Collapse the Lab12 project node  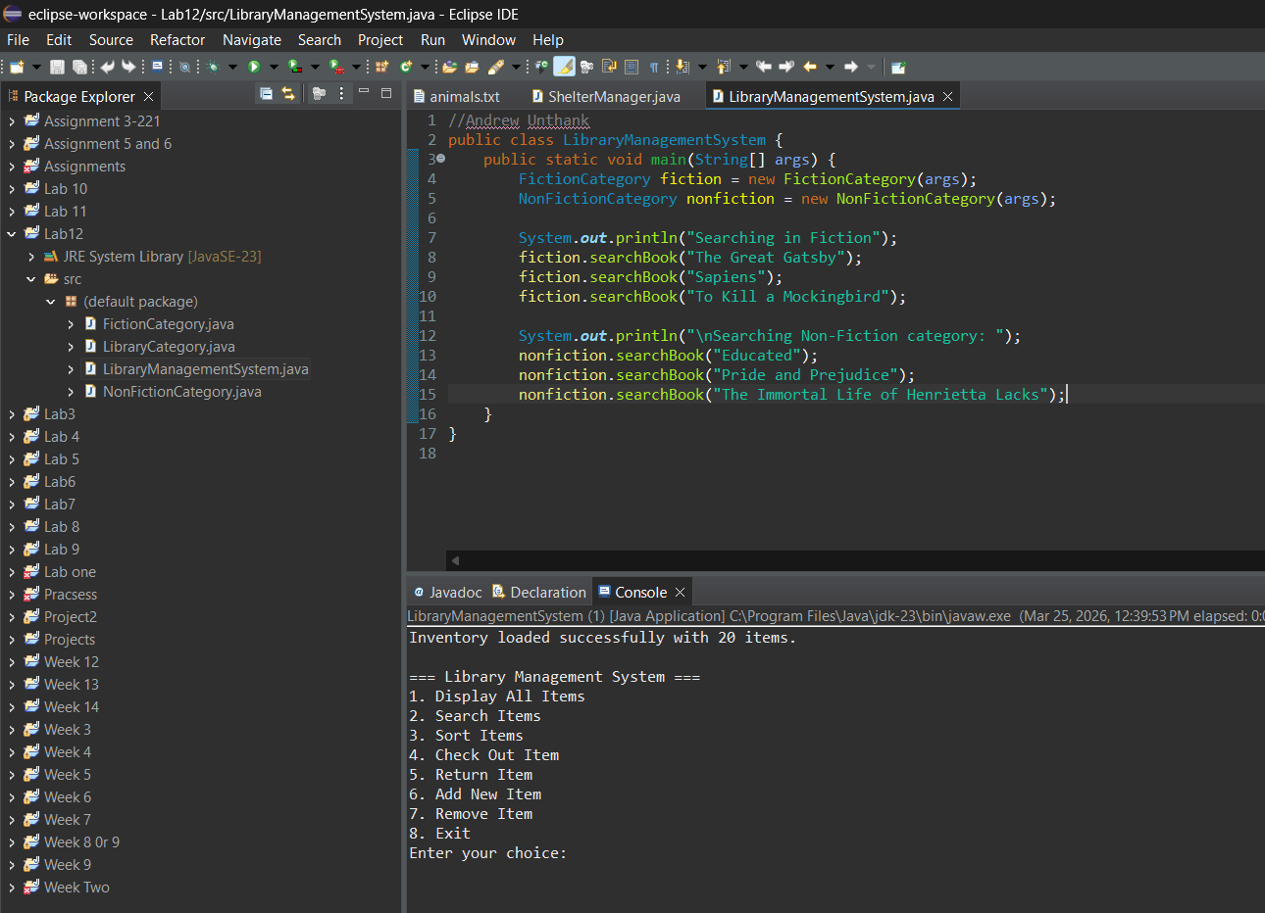tap(12, 234)
